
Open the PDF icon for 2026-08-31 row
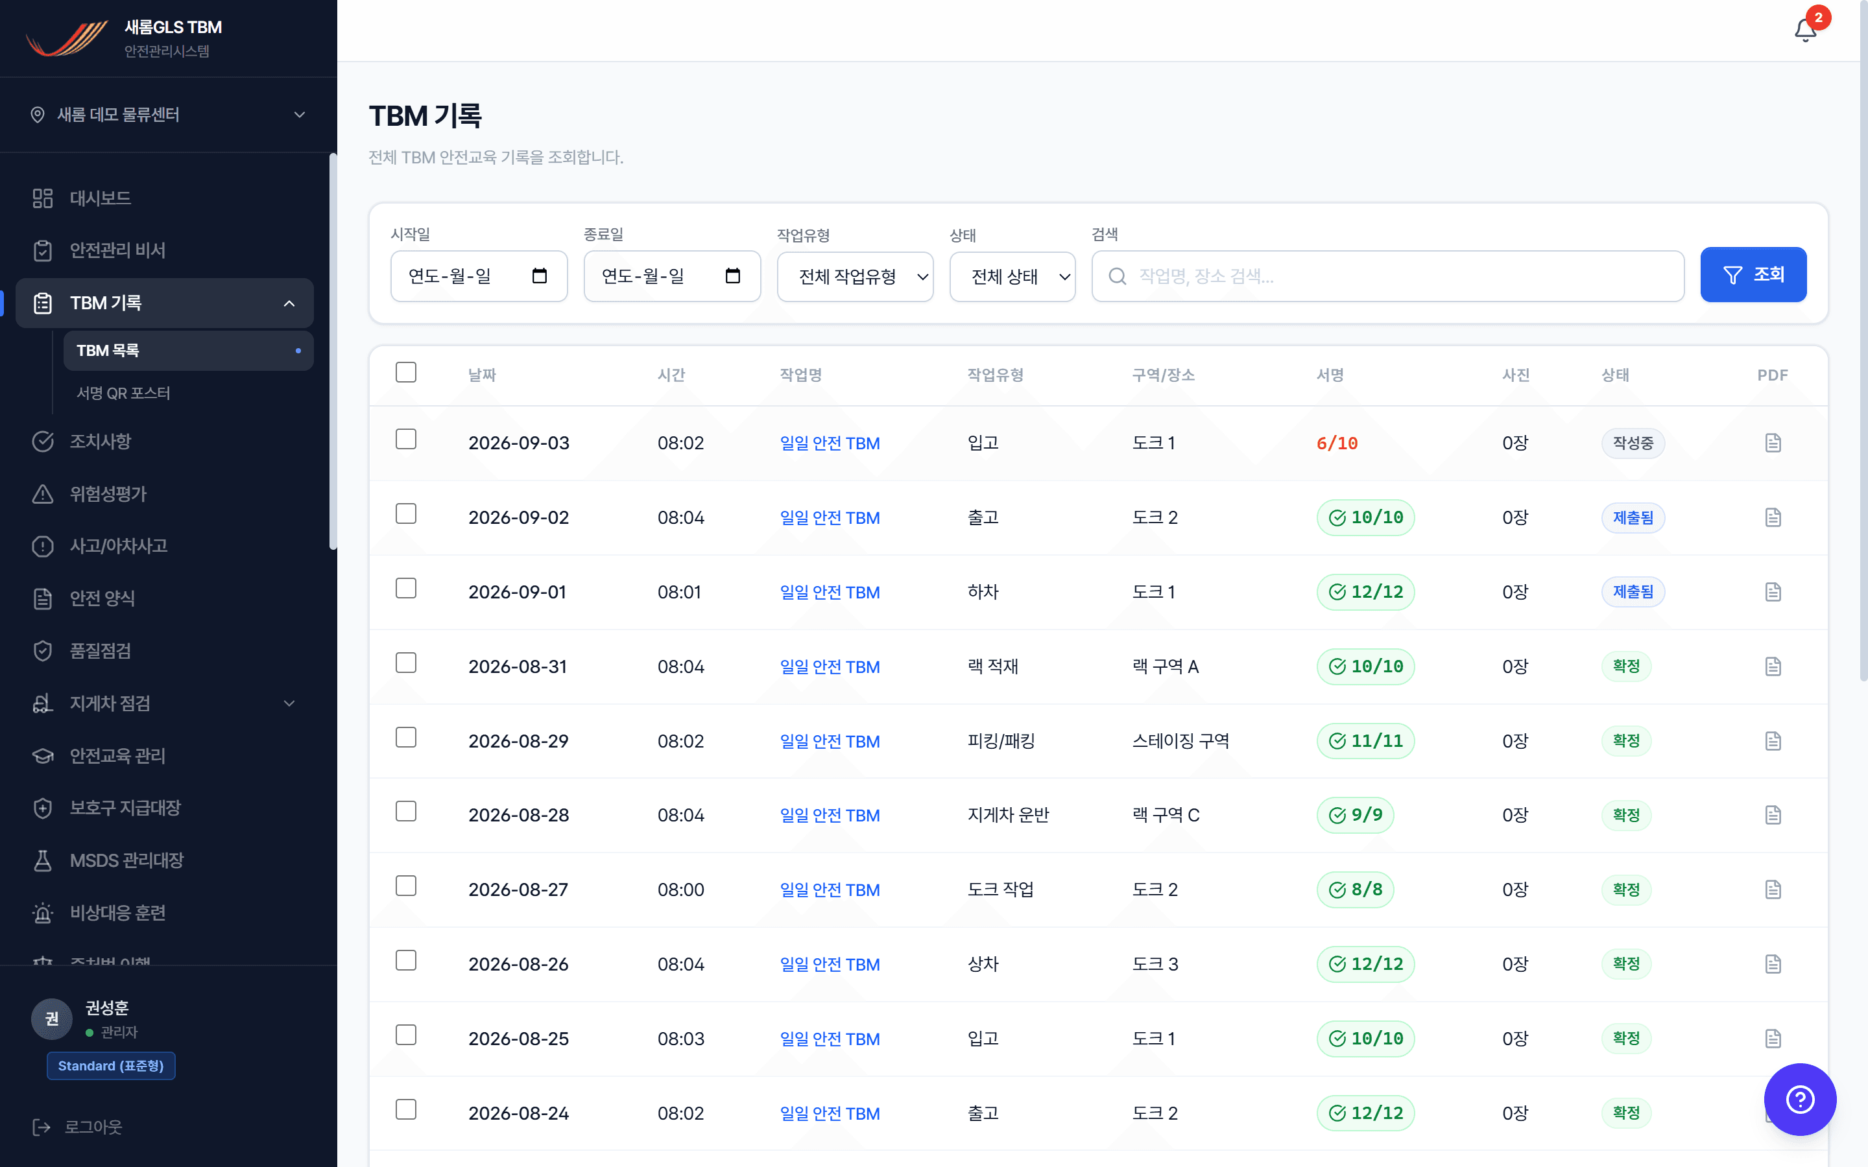[x=1773, y=666]
